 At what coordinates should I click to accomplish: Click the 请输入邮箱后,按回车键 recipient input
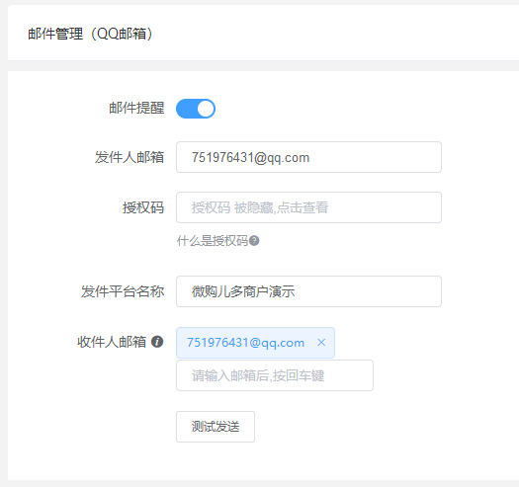[275, 375]
